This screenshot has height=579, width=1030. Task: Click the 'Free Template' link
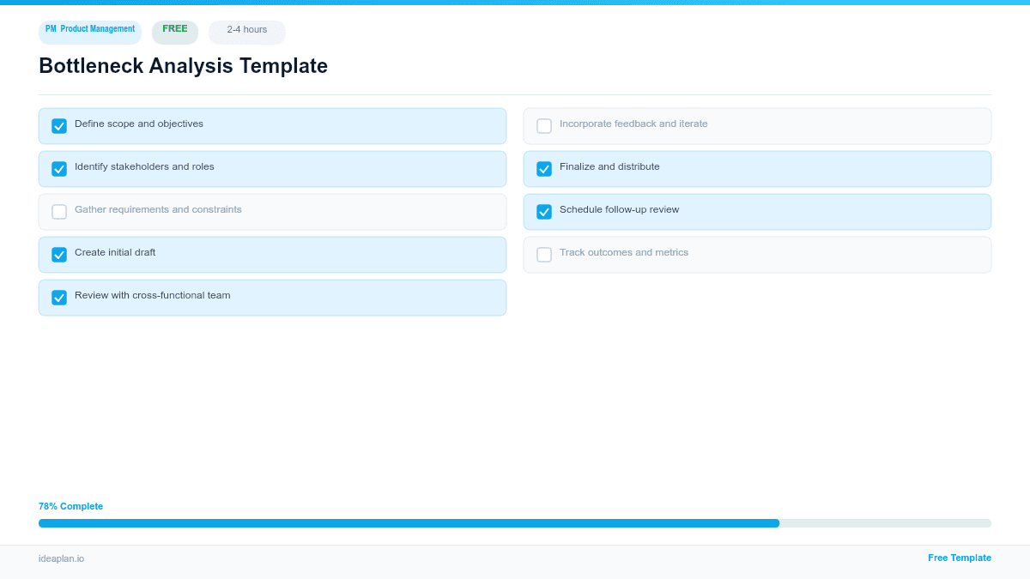pos(959,558)
